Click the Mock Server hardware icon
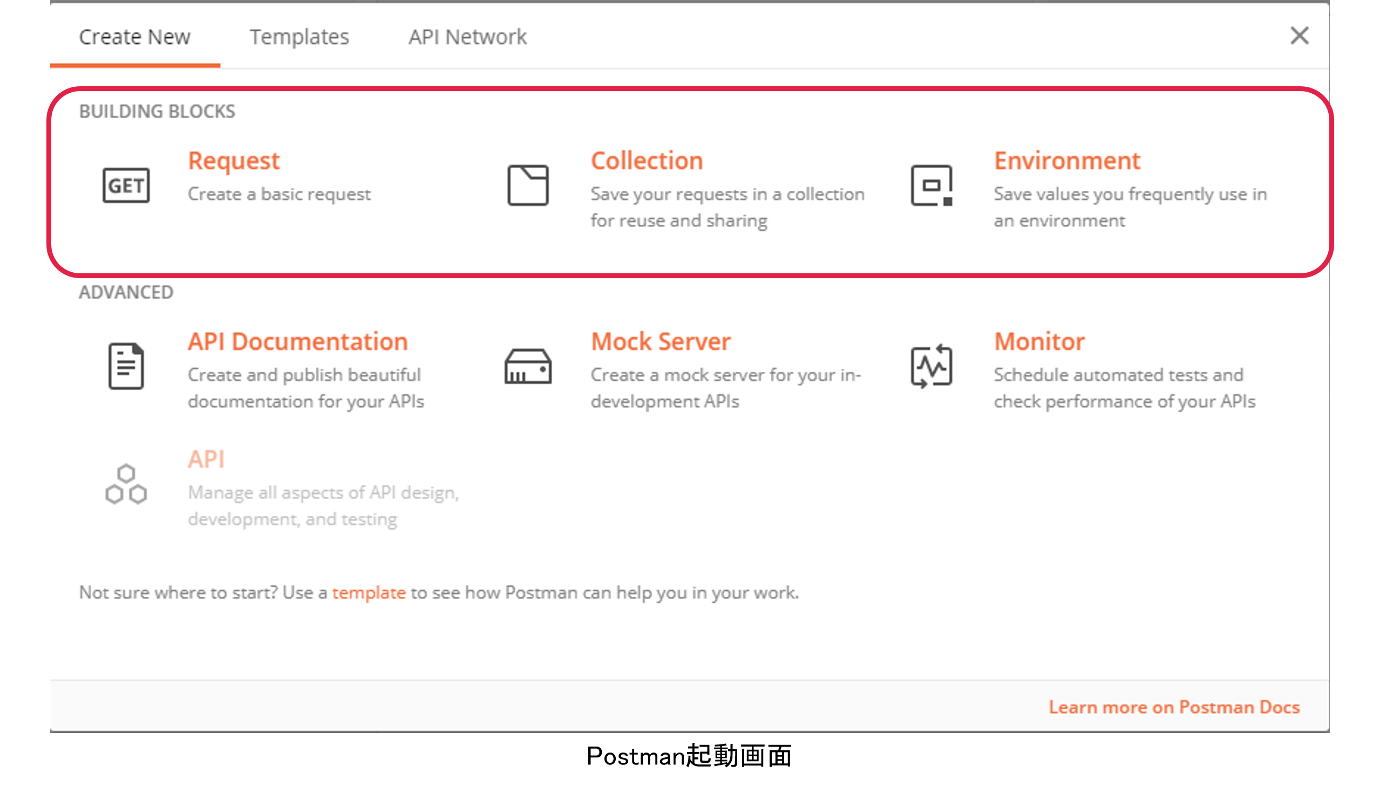 [x=528, y=367]
